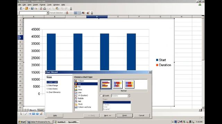The width and height of the screenshot is (222, 124).
Task: Select Stacked bar subtype thumbnail
Action: pyautogui.click(x=118, y=84)
